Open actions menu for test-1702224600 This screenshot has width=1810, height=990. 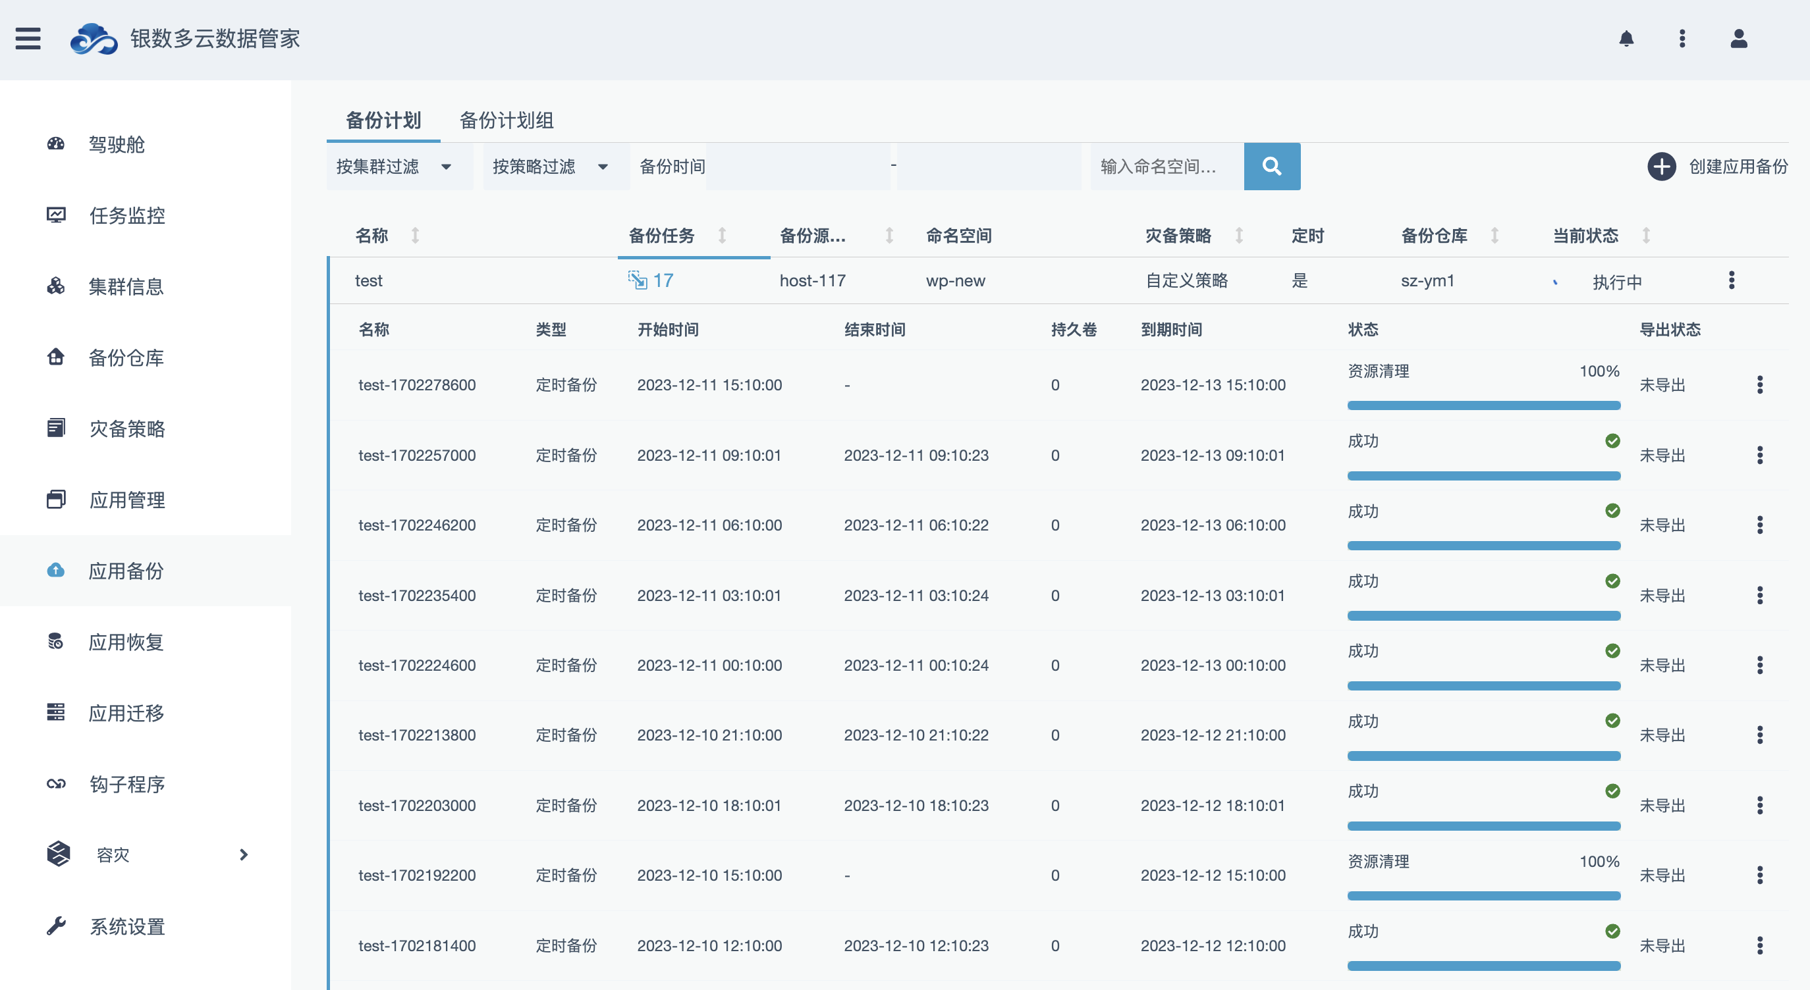[x=1759, y=665]
